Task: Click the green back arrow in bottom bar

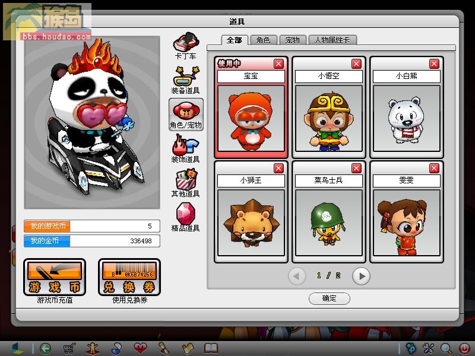Action: coord(46,348)
